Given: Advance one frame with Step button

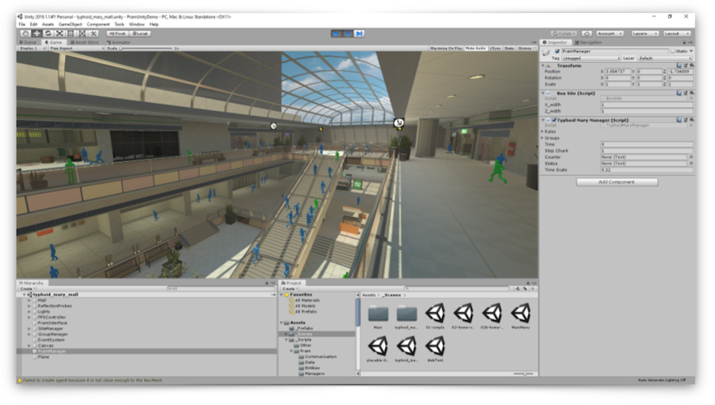Looking at the screenshot, I should tap(360, 33).
